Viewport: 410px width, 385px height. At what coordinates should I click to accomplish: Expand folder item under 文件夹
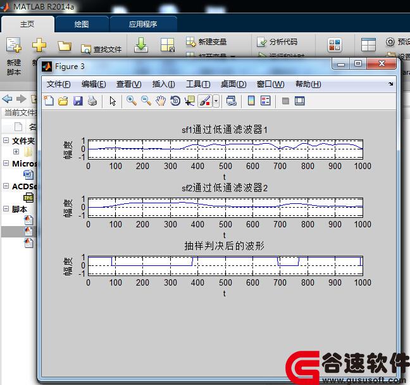pyautogui.click(x=16, y=151)
